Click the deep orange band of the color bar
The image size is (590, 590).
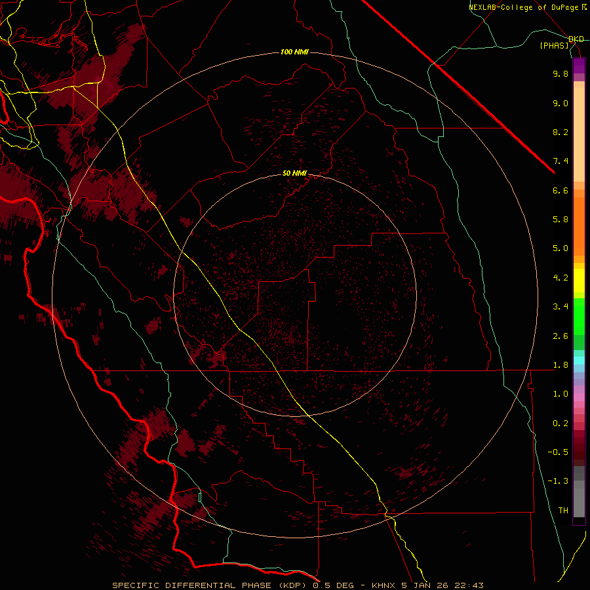(x=579, y=226)
